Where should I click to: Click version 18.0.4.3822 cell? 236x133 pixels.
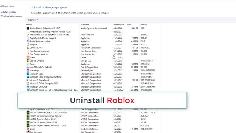pyautogui.click(x=146, y=48)
